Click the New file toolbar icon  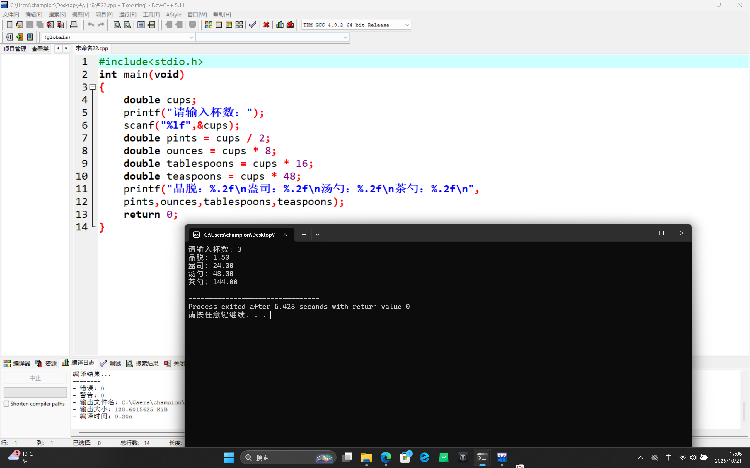pos(9,25)
